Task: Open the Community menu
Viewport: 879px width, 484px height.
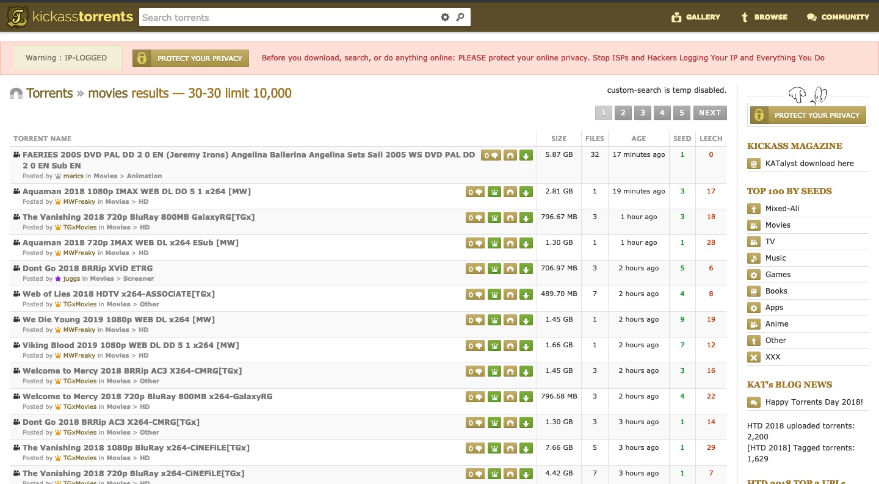Action: click(x=837, y=17)
